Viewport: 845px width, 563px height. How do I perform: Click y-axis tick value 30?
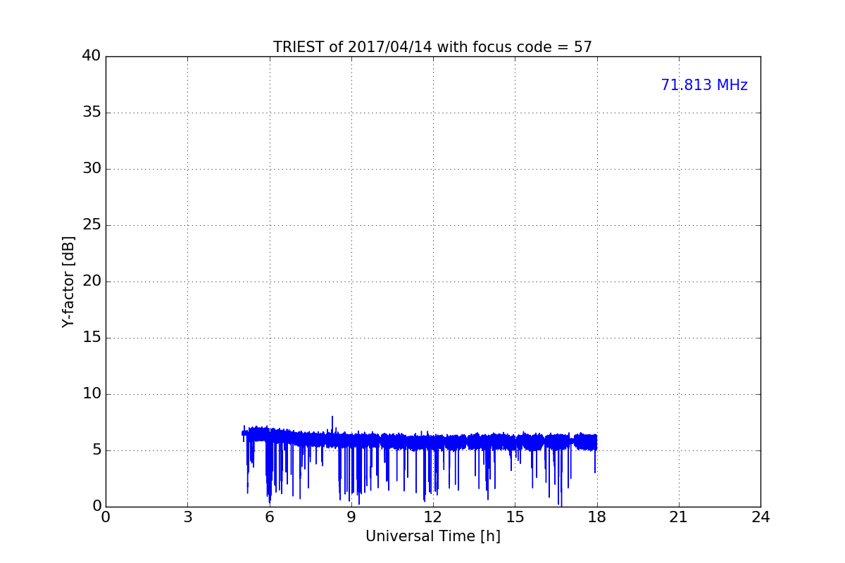92,169
